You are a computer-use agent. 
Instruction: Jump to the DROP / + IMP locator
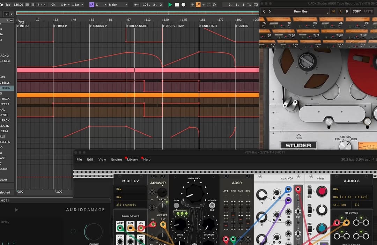coord(173,26)
